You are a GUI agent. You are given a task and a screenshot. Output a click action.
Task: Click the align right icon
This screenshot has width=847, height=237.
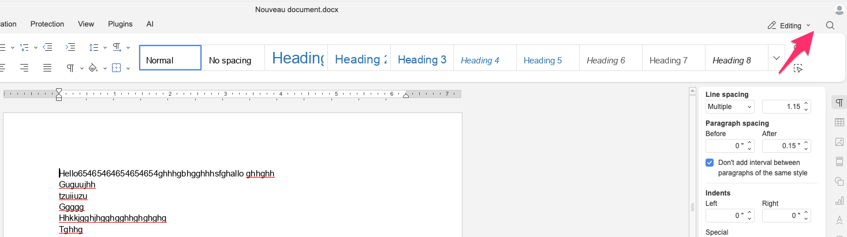[24, 68]
